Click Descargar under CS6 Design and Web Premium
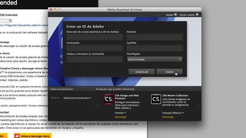The width and height of the screenshot is (246, 138). 120,117
